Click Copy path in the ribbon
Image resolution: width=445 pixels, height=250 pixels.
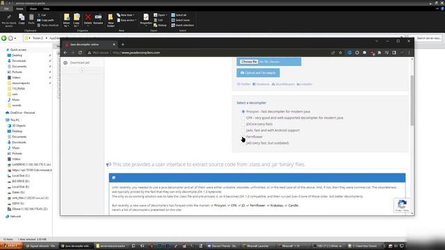pyautogui.click(x=45, y=20)
